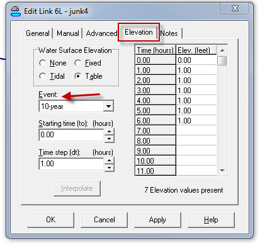Click the Time step input field
The width and height of the screenshot is (260, 250).
coord(71,164)
